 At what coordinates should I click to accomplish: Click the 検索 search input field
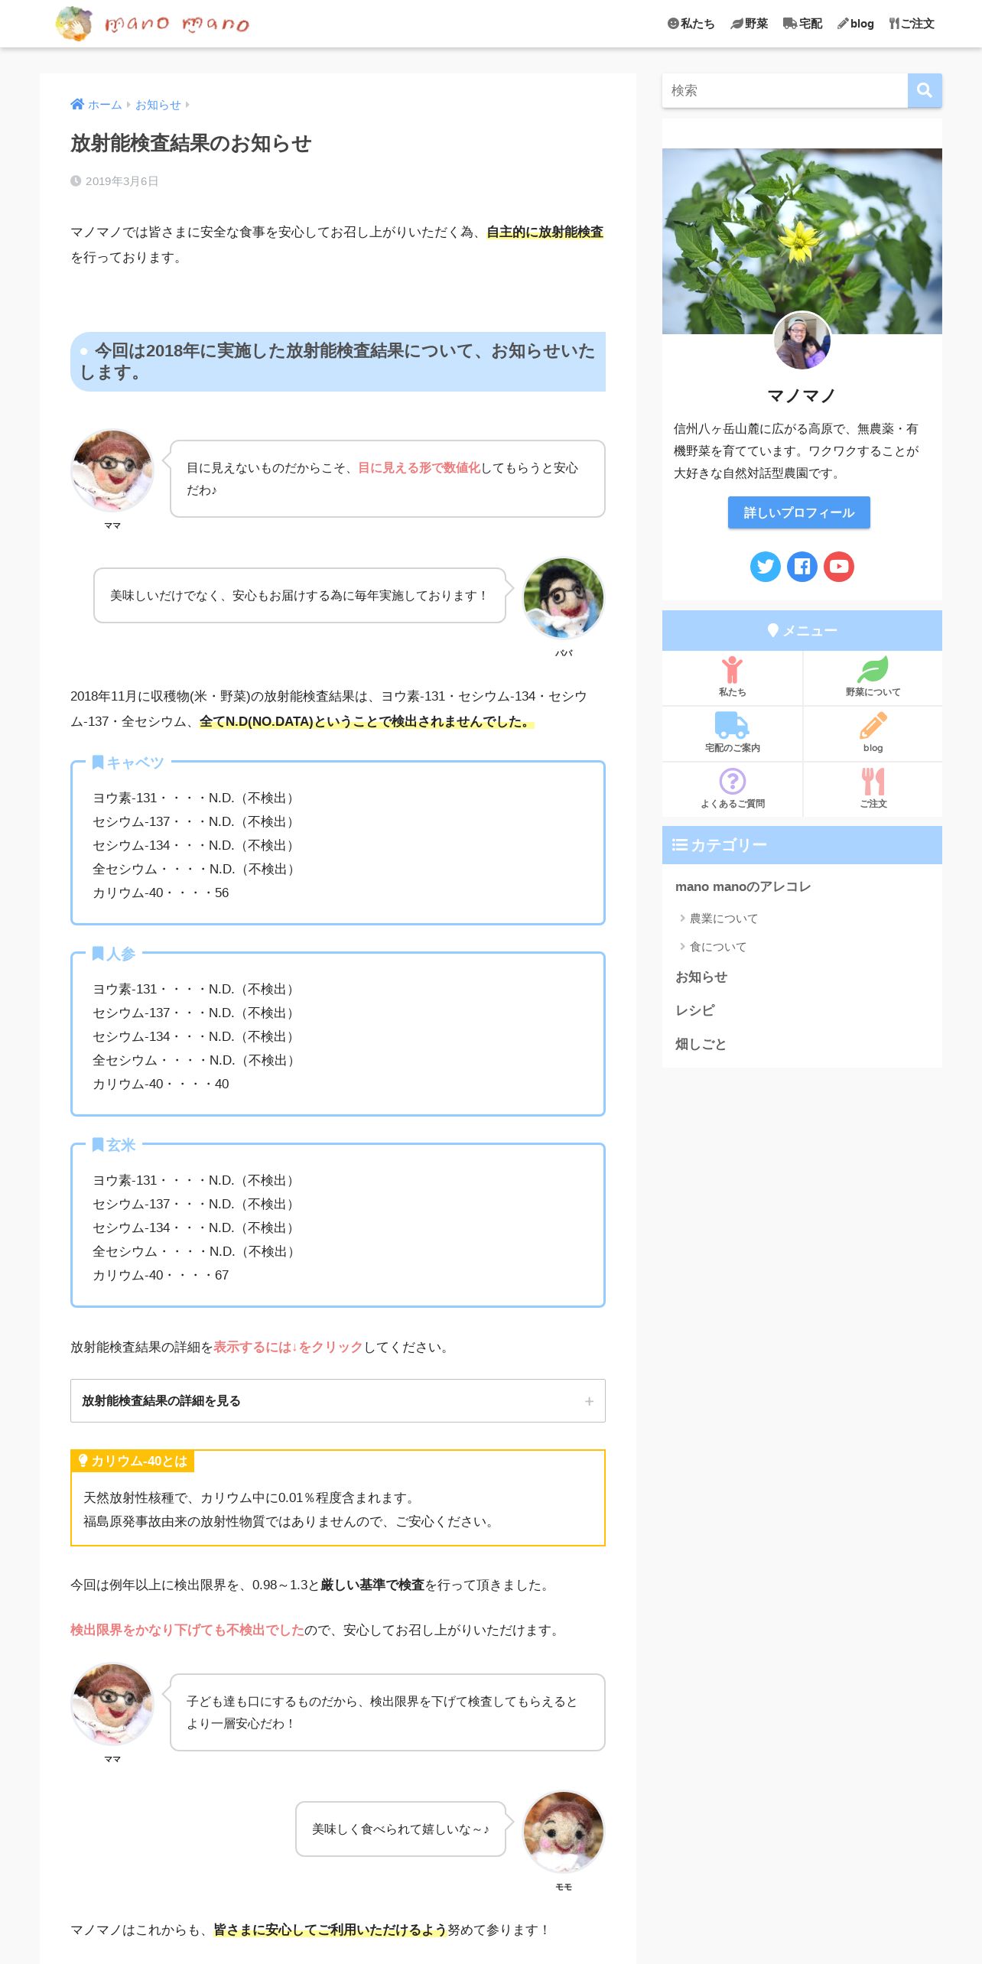pyautogui.click(x=785, y=90)
